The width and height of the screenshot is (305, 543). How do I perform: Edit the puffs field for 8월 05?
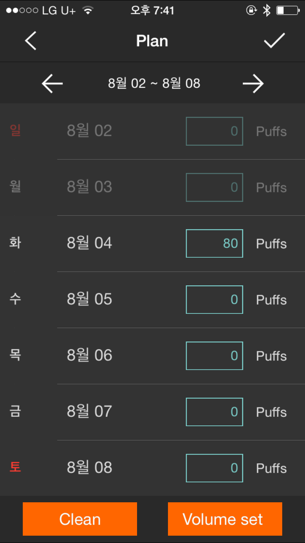point(214,300)
